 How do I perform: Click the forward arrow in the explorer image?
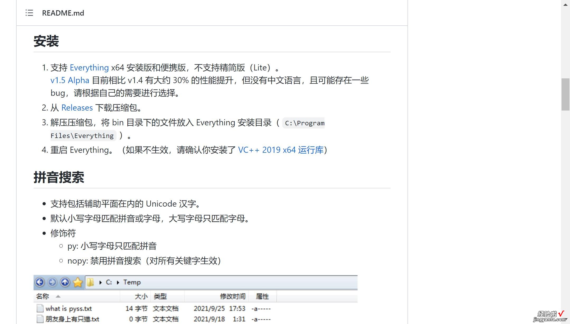52,282
